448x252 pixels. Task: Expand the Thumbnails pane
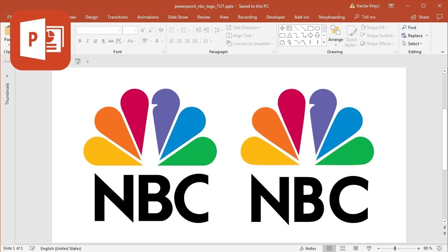pyautogui.click(x=7, y=76)
